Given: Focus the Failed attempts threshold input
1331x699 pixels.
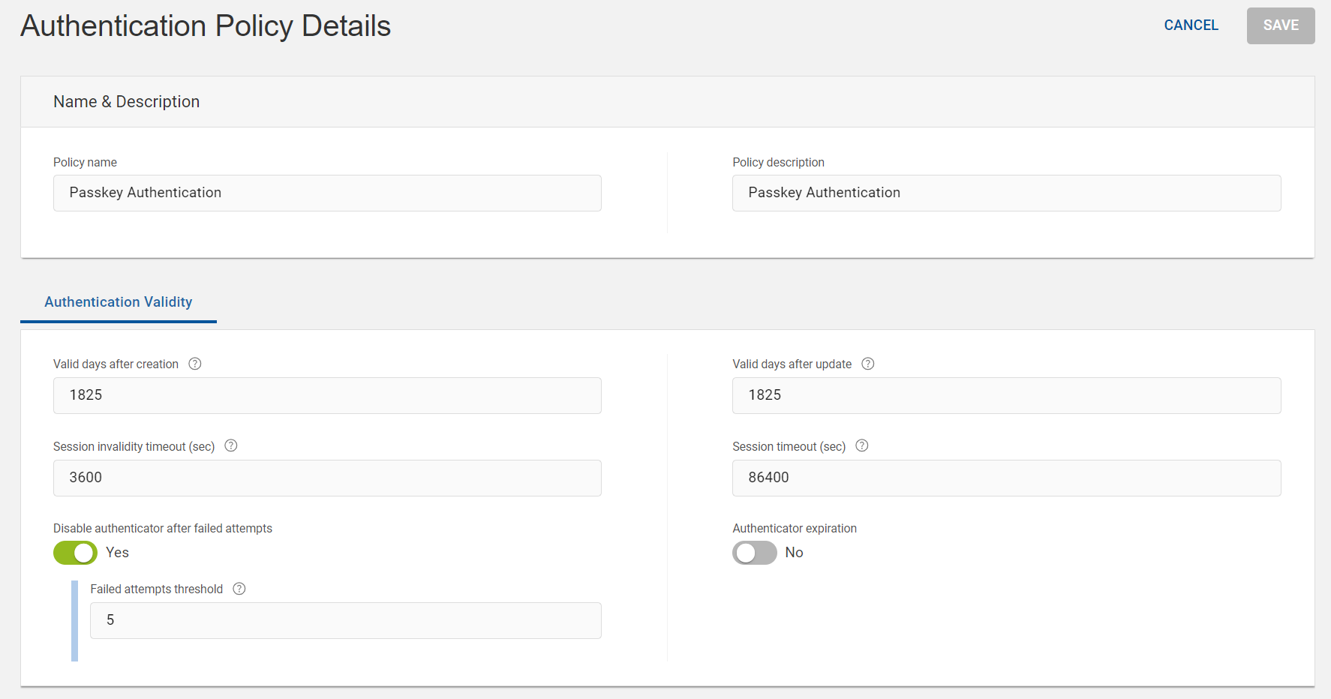Looking at the screenshot, I should click(345, 620).
